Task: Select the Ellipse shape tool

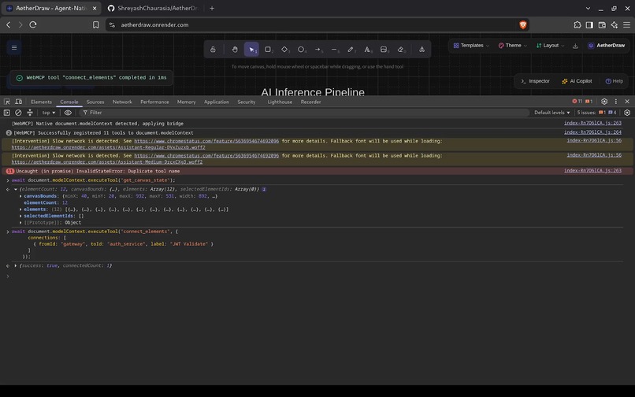Action: (301, 50)
